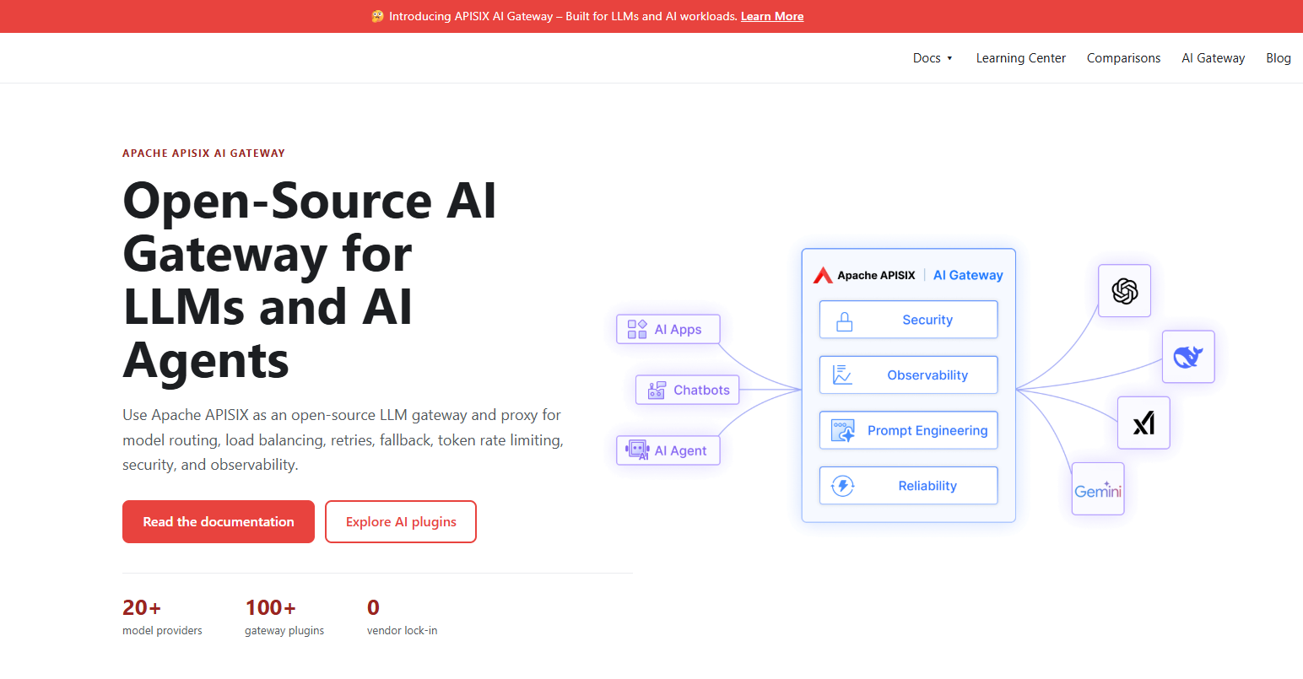Click the DeepSeek whale icon
The height and width of the screenshot is (679, 1303).
[x=1188, y=357]
